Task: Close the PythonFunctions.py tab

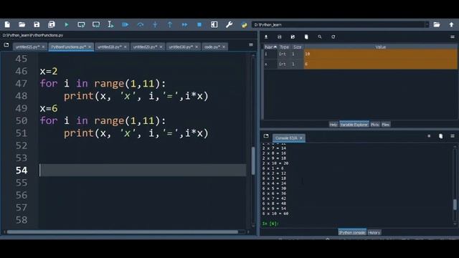Action: pyautogui.click(x=90, y=47)
